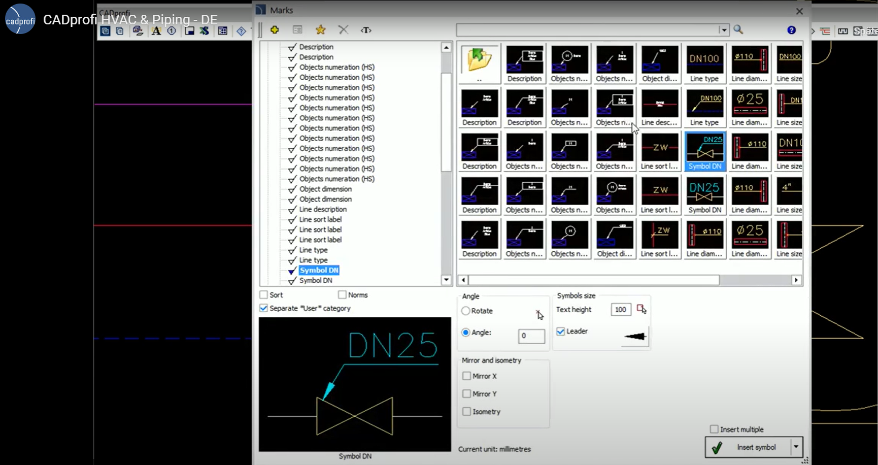Click the favorites star icon
Viewport: 878px width, 465px height.
320,30
